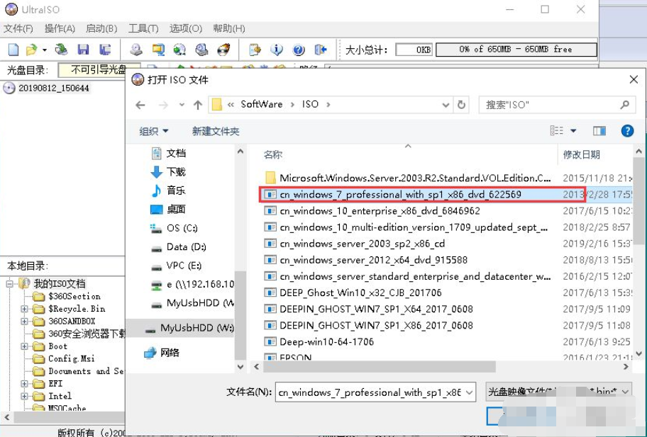Select OS (C:) drive in navigation pane
The width and height of the screenshot is (647, 437).
pyautogui.click(x=182, y=228)
